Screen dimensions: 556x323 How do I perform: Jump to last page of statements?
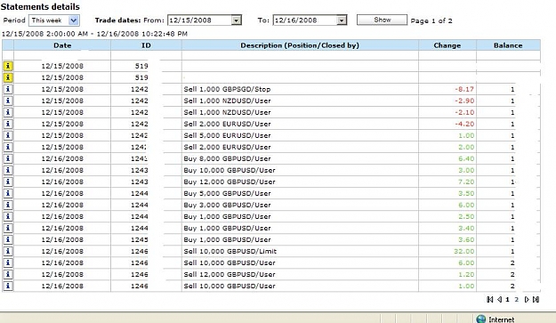tap(536, 300)
